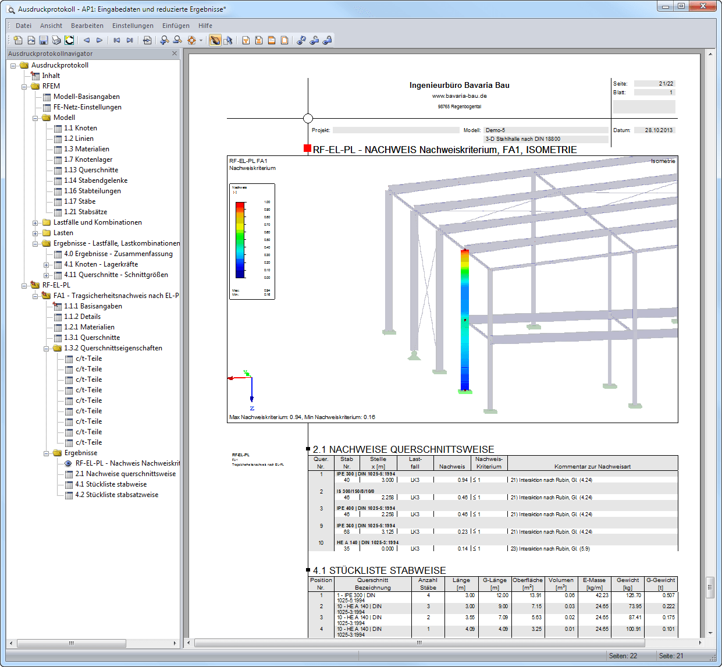Expand 4.11 Querschnitte - Schnittgrößen node

click(x=47, y=275)
